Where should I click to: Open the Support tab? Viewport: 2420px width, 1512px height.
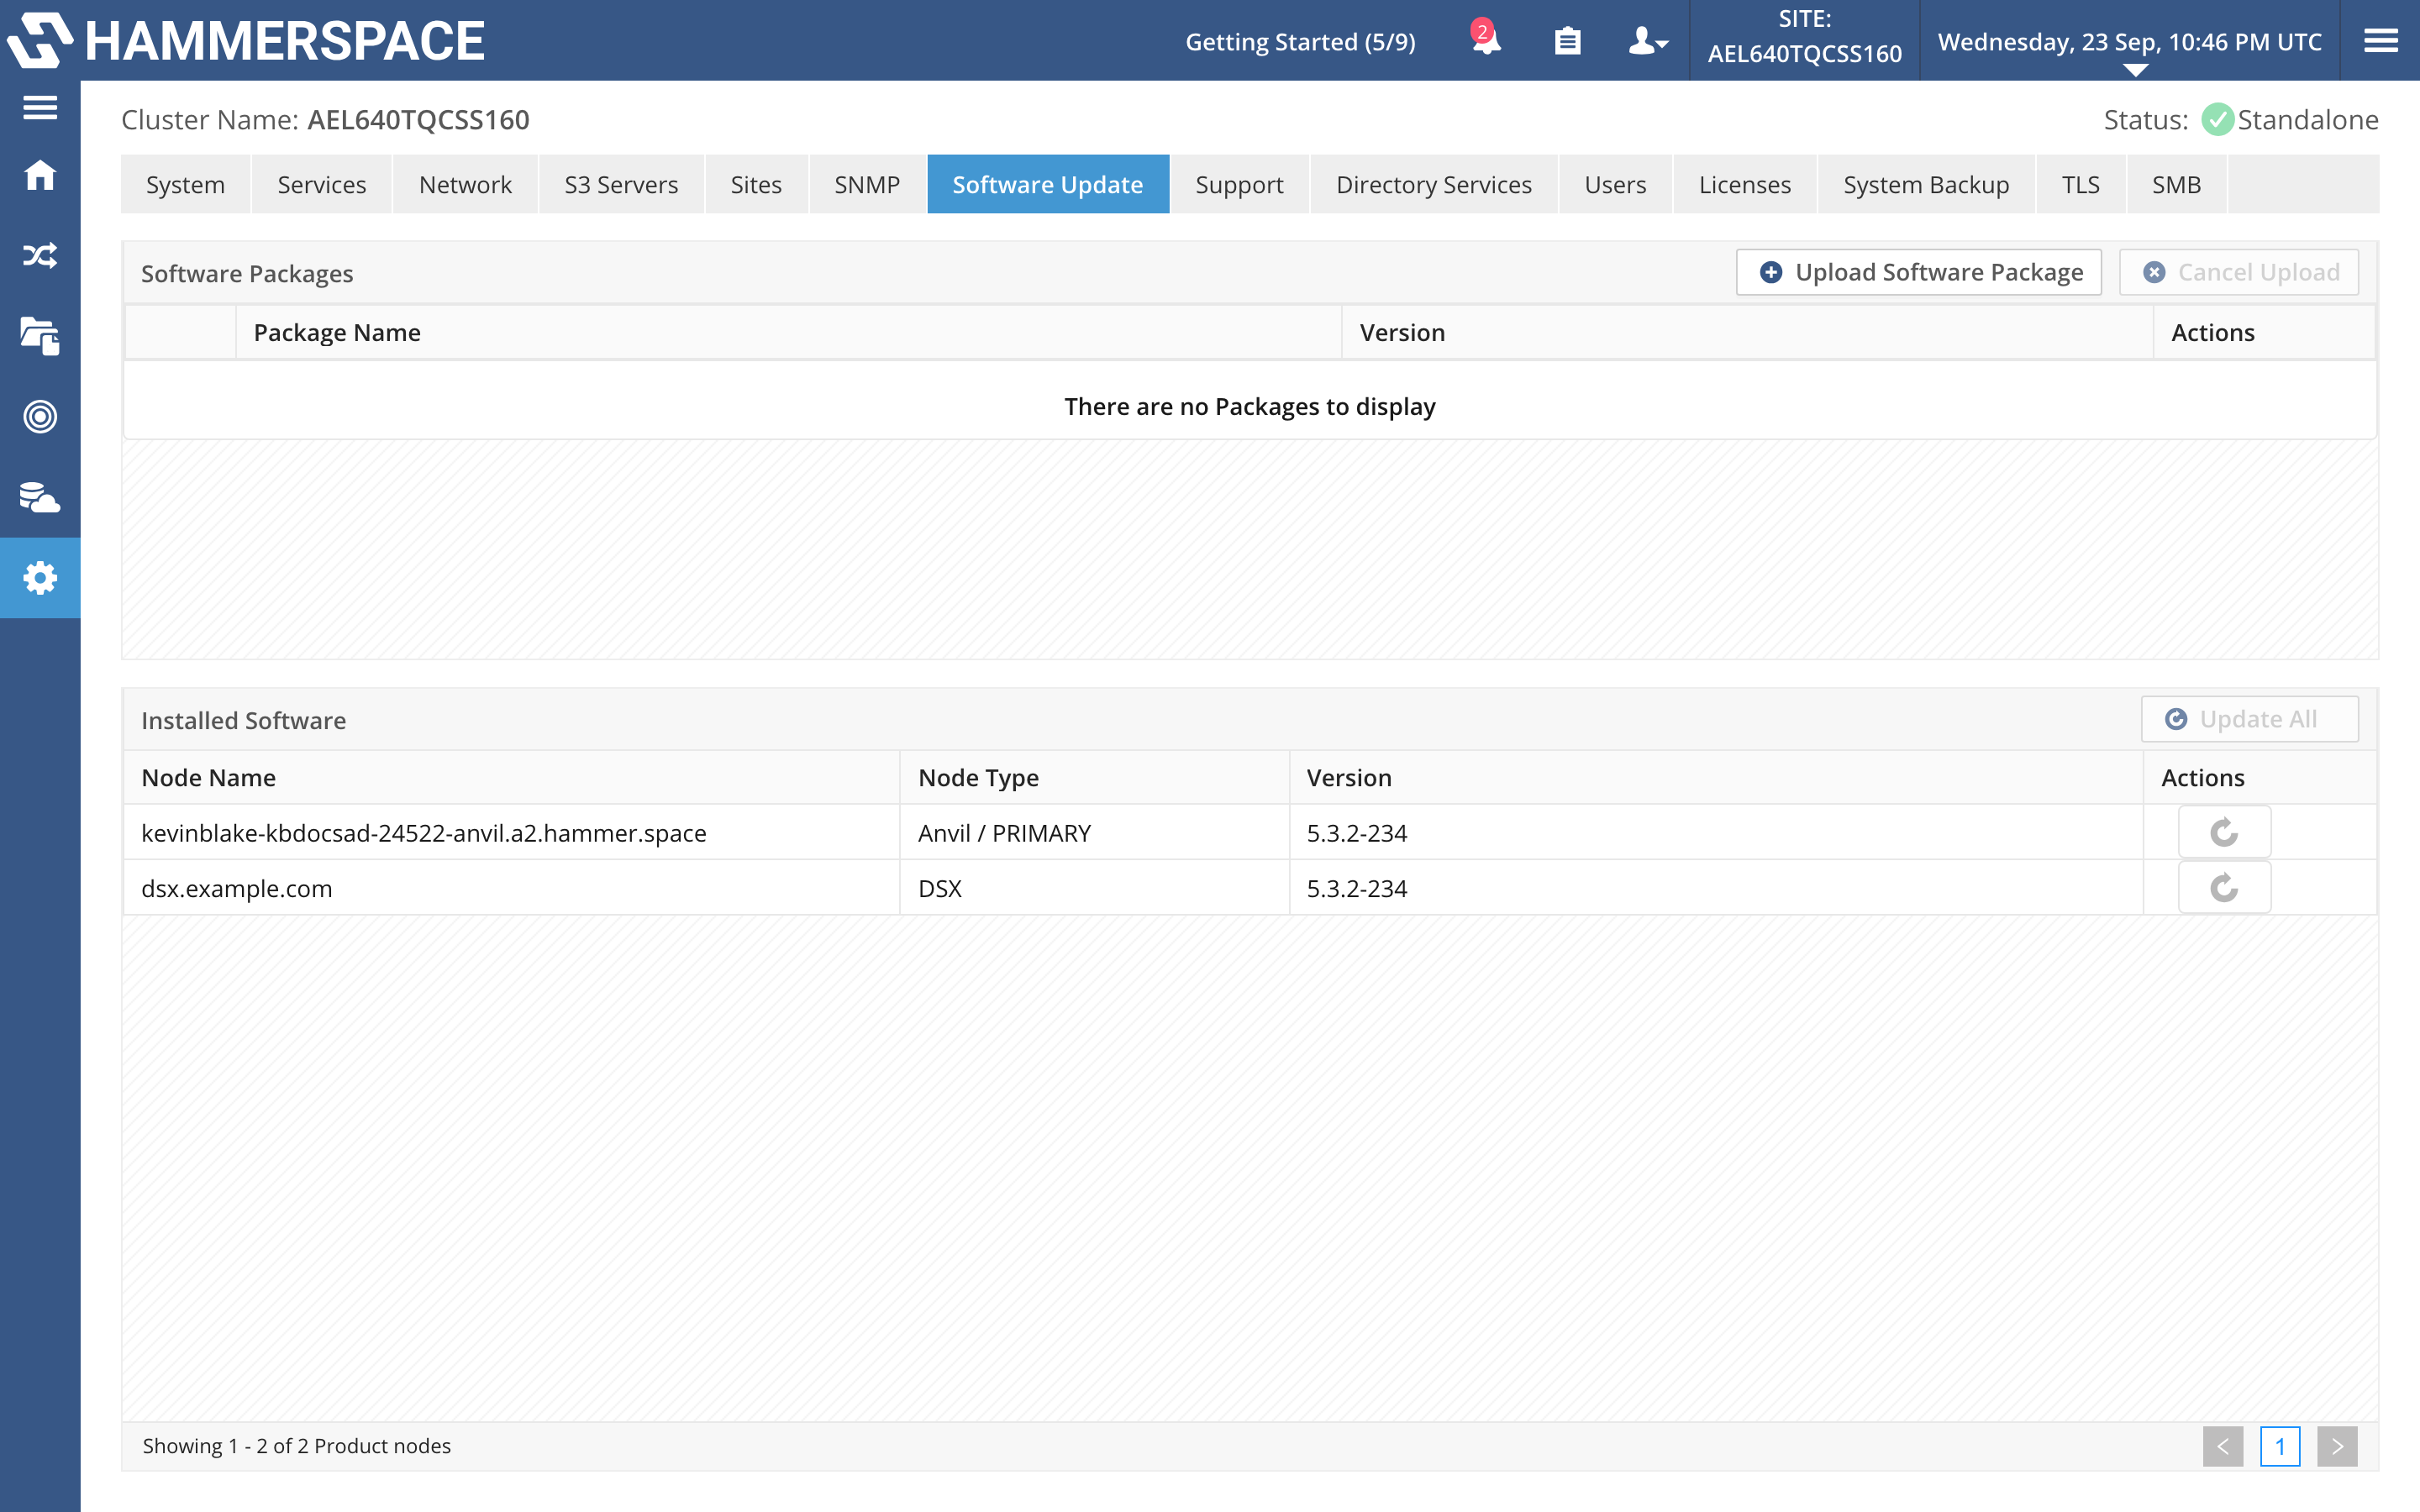tap(1239, 184)
